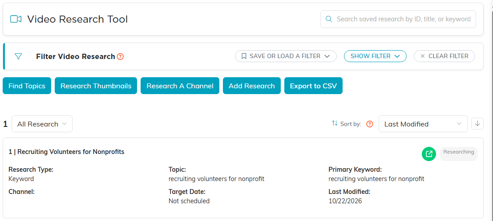493x221 pixels.
Task: Open the help icon next to Filter Video Research
Action: pyautogui.click(x=120, y=57)
